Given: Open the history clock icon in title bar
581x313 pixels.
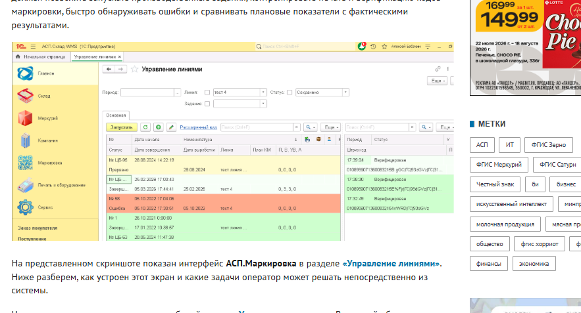Looking at the screenshot, I should (x=373, y=47).
